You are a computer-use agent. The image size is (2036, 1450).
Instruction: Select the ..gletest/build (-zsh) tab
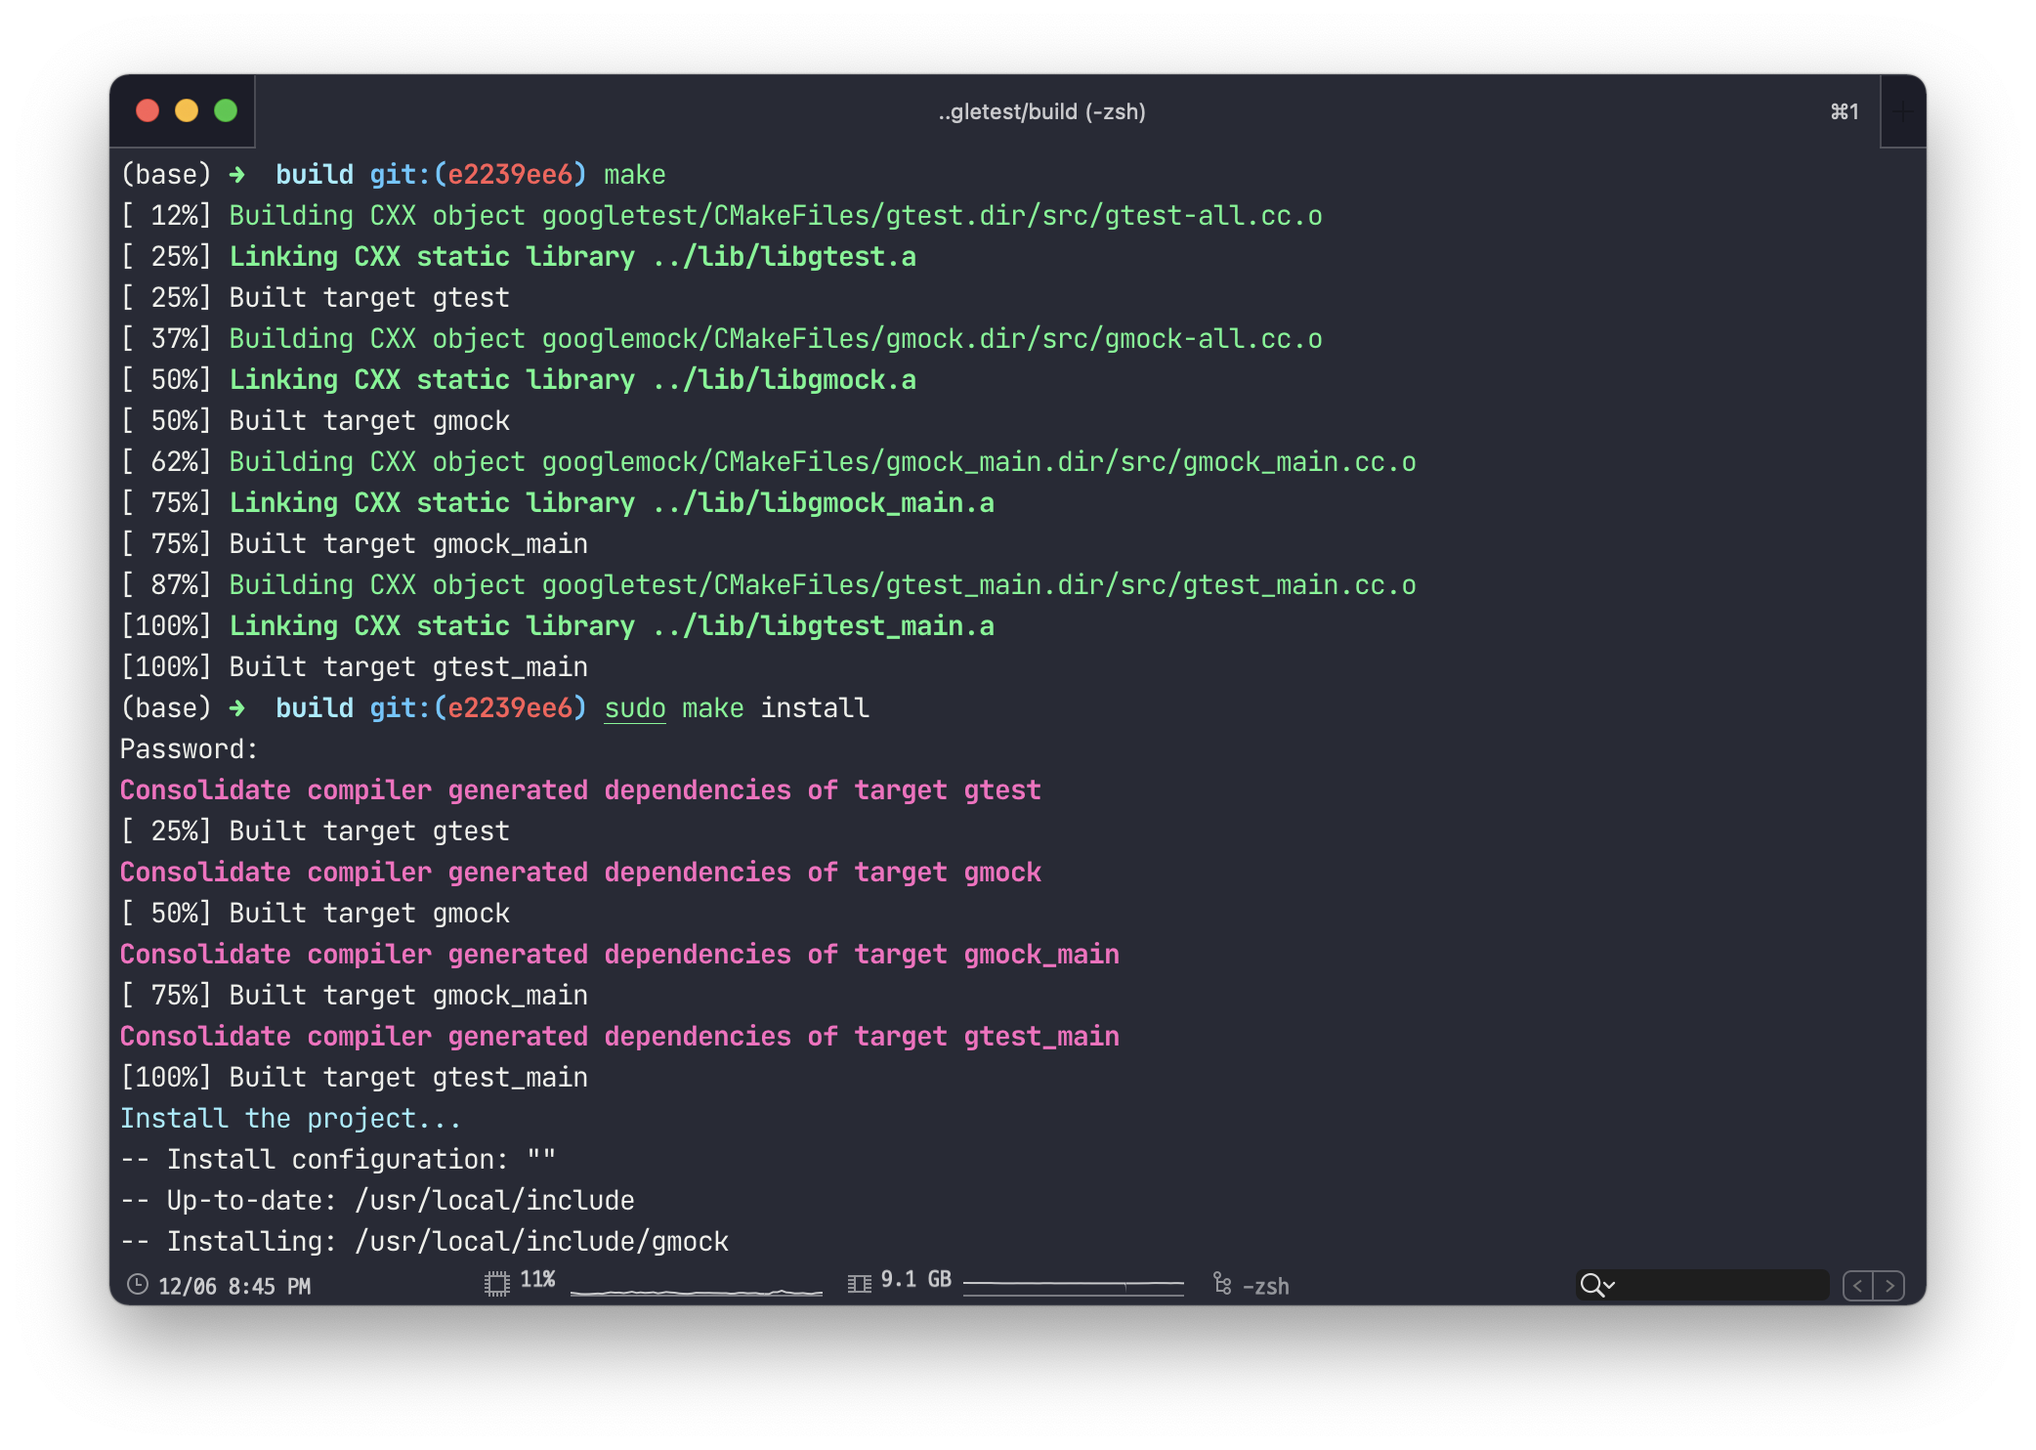click(1041, 111)
